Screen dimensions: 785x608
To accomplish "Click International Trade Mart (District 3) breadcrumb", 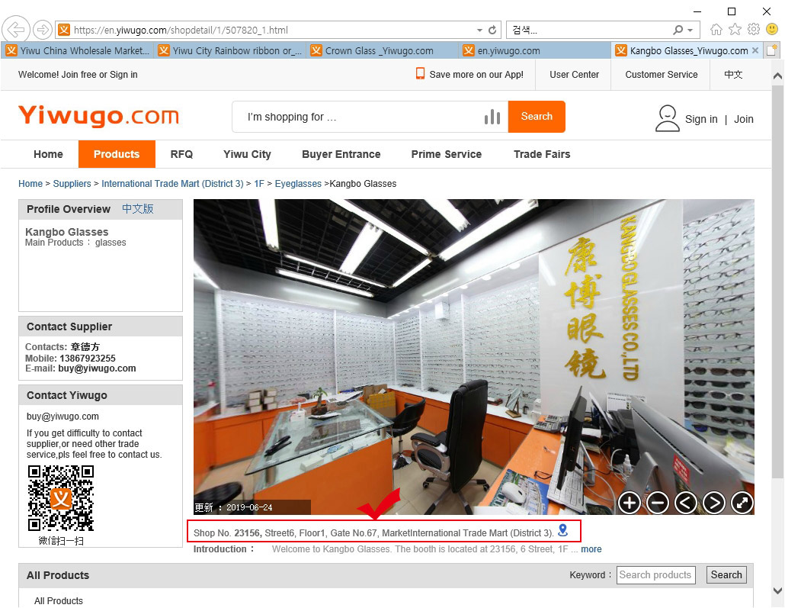I will pyautogui.click(x=172, y=183).
